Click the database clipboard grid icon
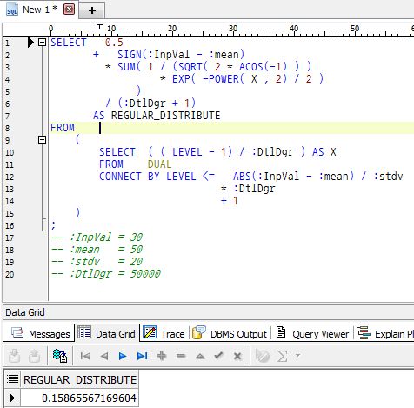The height and width of the screenshot is (408, 414). 60,356
